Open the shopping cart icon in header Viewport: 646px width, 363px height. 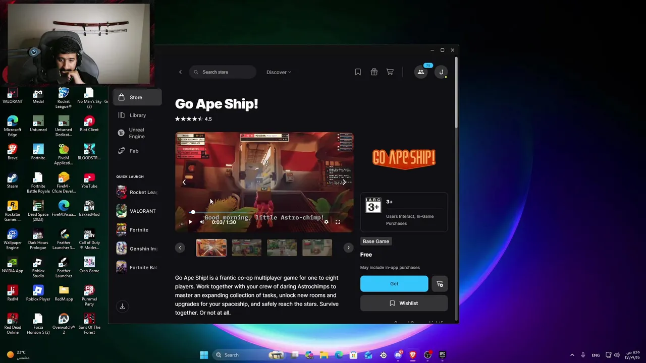coord(390,72)
